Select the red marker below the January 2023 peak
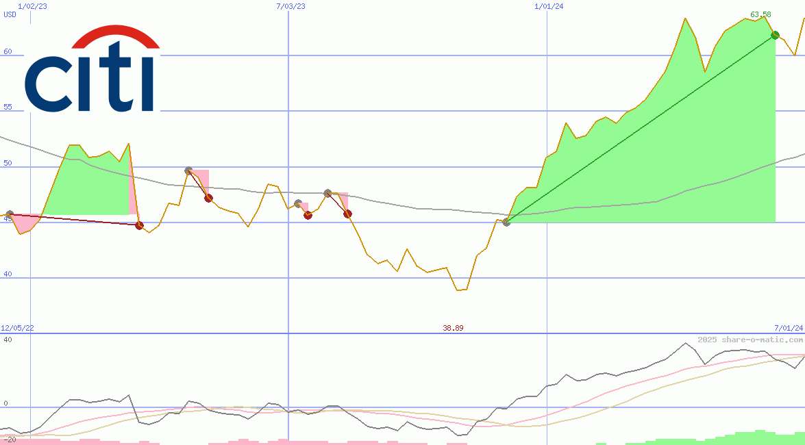 click(139, 225)
